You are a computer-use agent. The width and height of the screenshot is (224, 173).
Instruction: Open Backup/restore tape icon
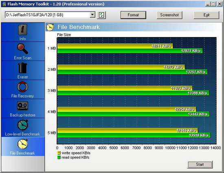pos(22,106)
